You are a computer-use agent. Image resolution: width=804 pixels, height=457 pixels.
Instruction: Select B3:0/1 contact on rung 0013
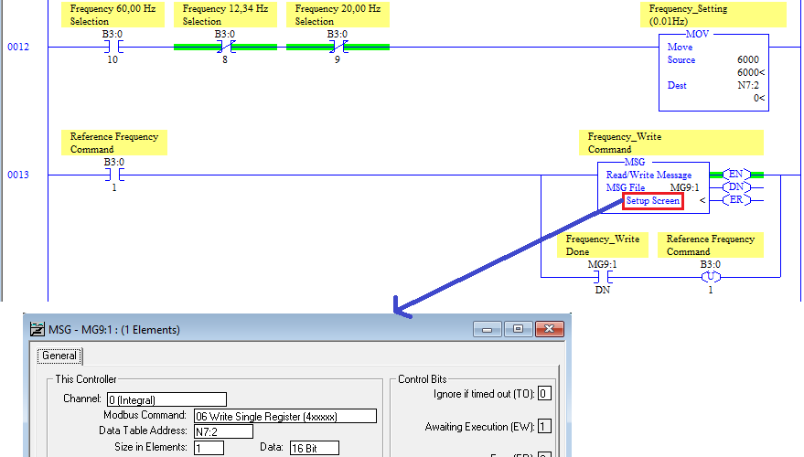[113, 175]
